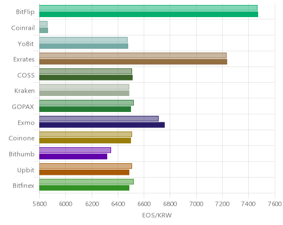Viewport: 283px width, 225px height.
Task: Click the Bitfinex exchange label
Action: click(23, 185)
